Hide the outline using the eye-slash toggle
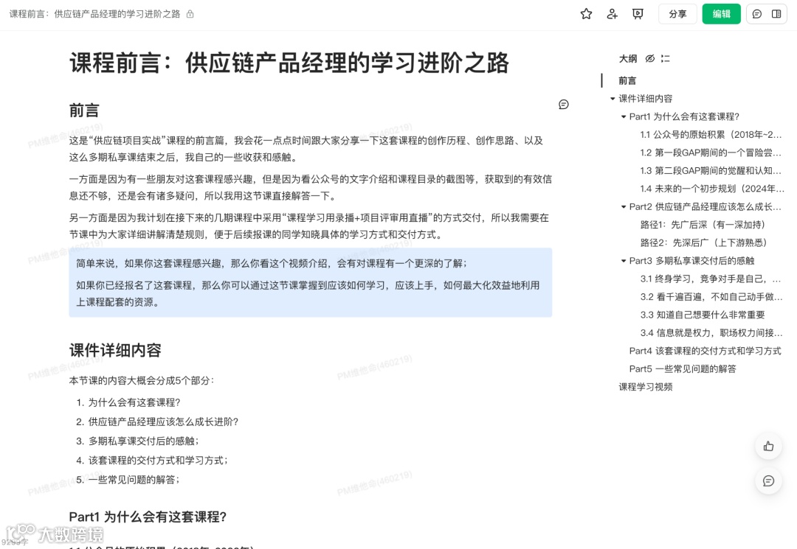The image size is (797, 549). (x=649, y=58)
